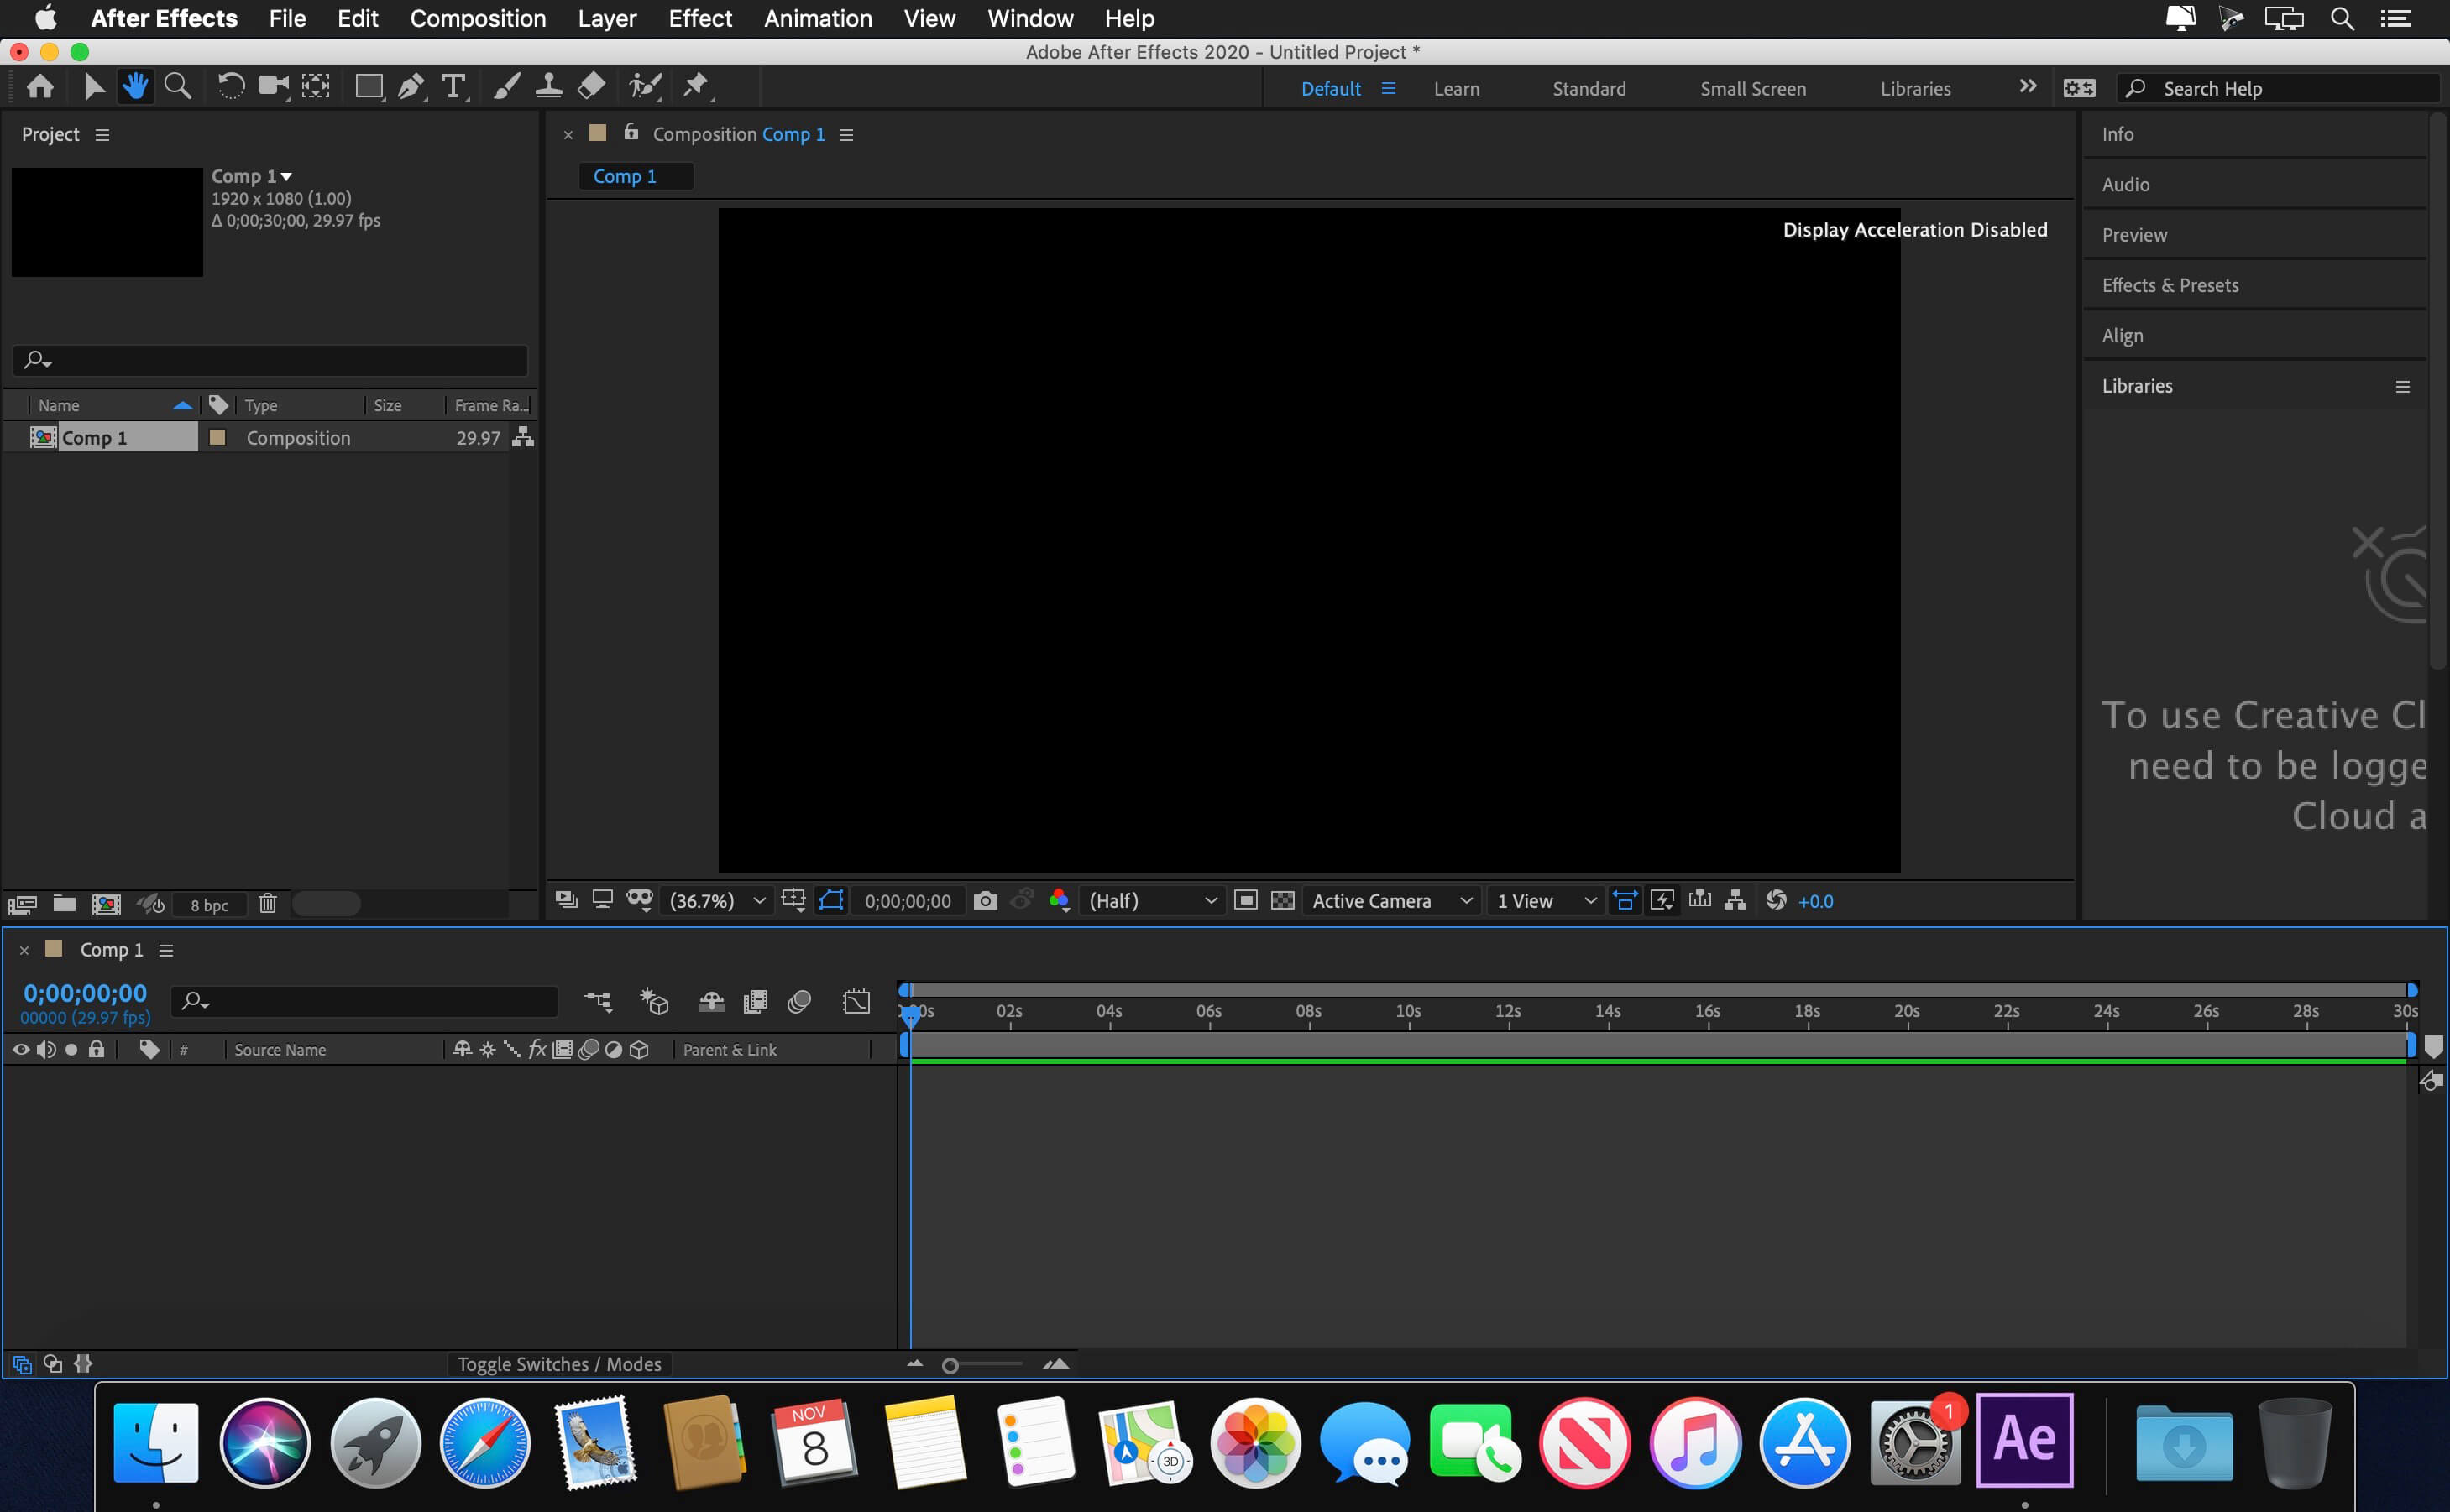
Task: Drag the resolution Half dropdown selector
Action: click(1146, 900)
